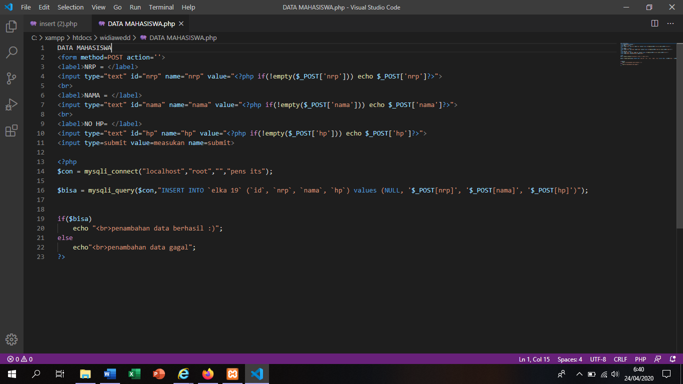Open the editor More Actions ellipsis
This screenshot has height=384, width=683.
point(670,23)
